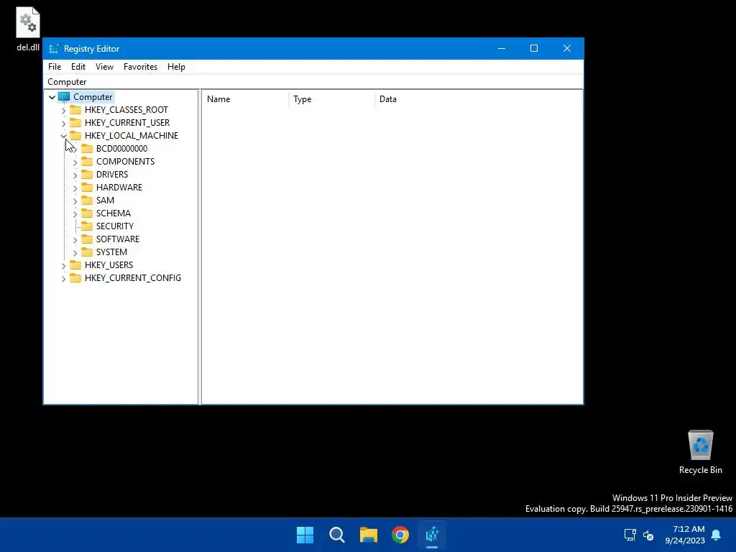Viewport: 736px width, 552px height.
Task: Click the SCHEMA folder icon
Action: point(87,213)
